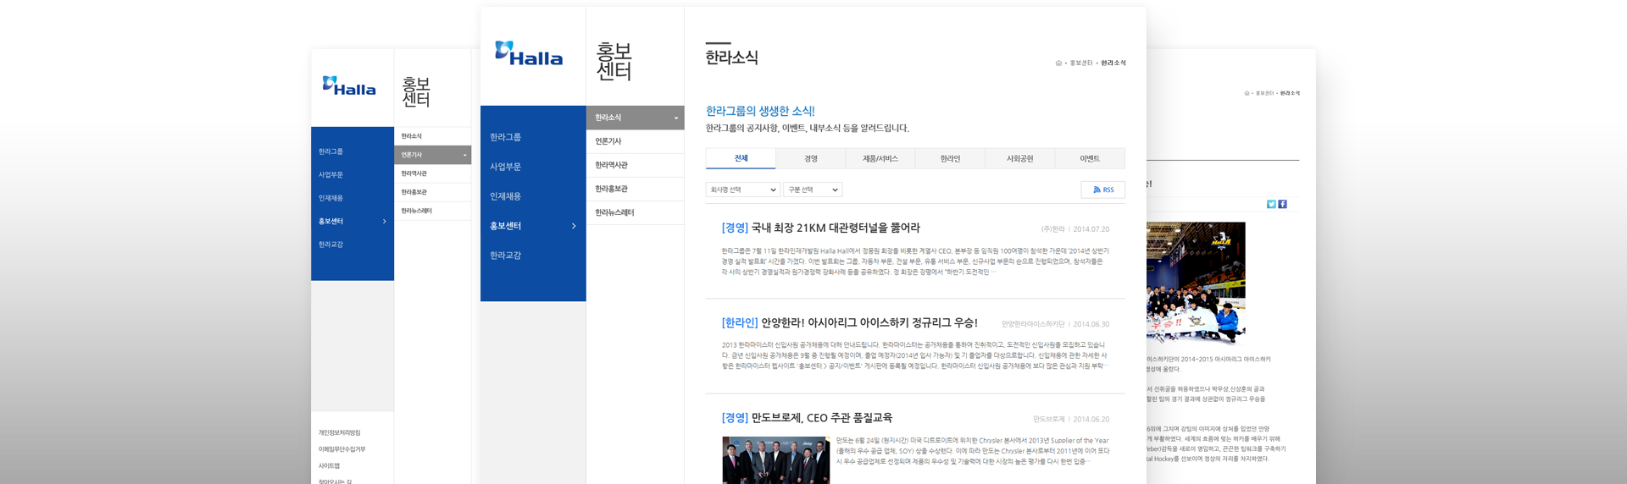Click the 홍보센터 title in the front window header
Viewport: 1627px width, 484px height.
point(614,61)
